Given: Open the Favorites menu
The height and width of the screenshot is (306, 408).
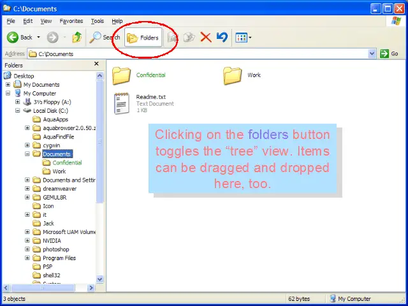Looking at the screenshot, I should (x=71, y=21).
